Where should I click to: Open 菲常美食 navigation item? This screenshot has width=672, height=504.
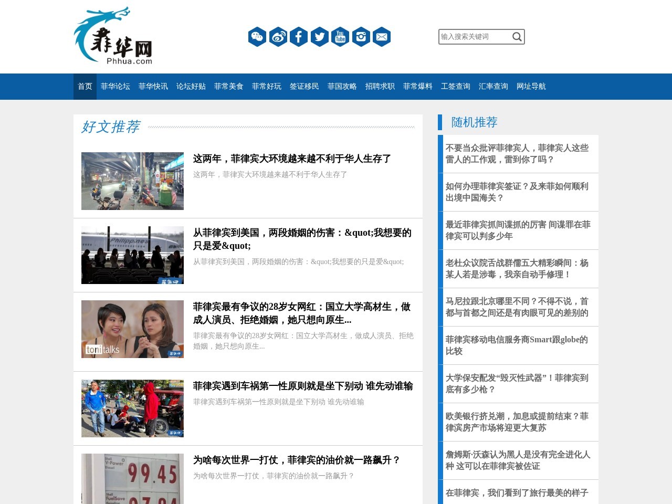coord(229,87)
